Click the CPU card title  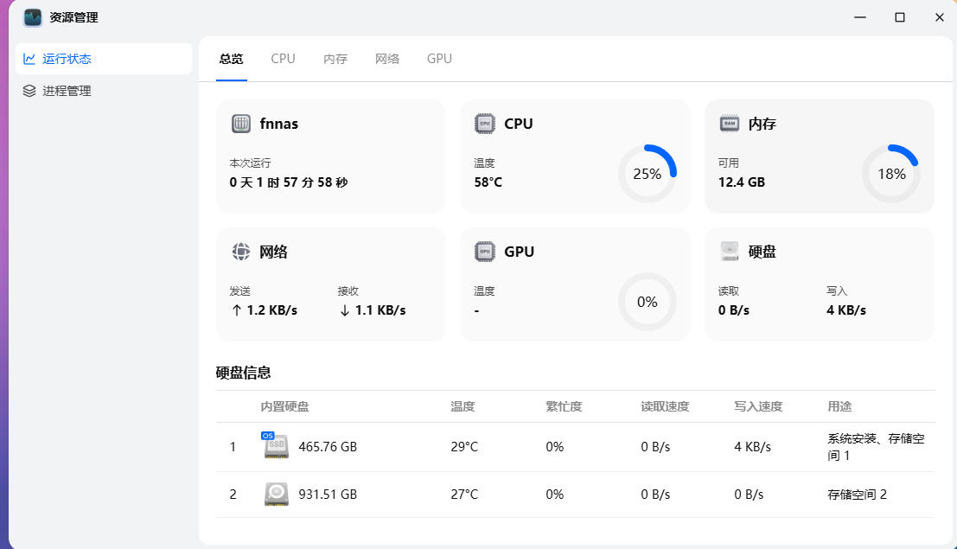[518, 124]
